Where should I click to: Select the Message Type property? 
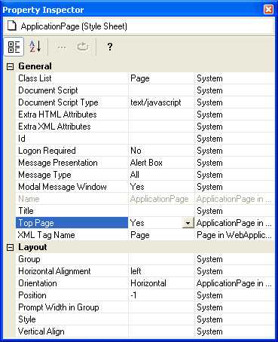[x=72, y=175]
